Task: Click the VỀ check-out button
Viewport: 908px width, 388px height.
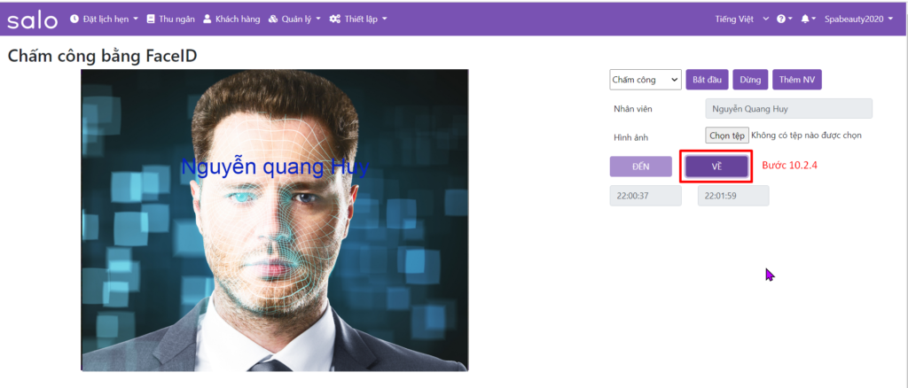Action: [716, 167]
